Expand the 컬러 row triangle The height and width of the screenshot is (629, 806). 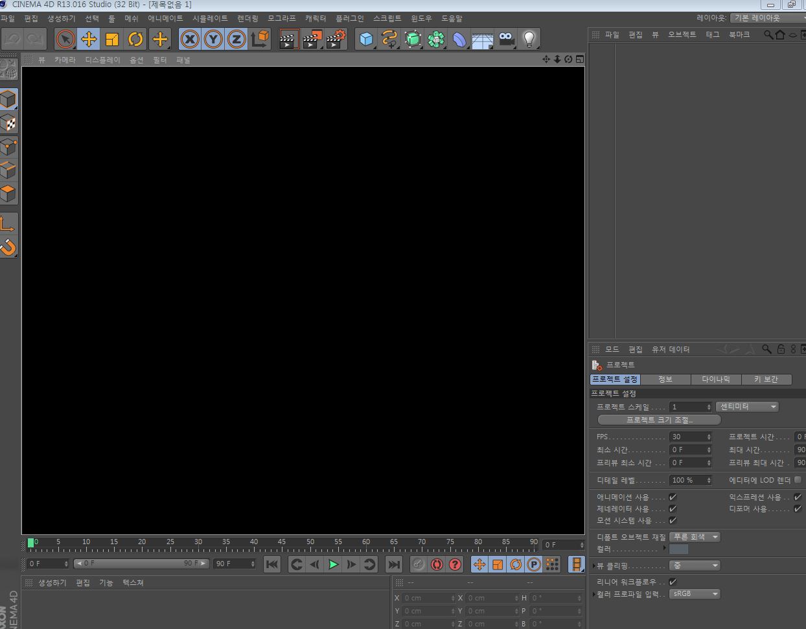665,548
